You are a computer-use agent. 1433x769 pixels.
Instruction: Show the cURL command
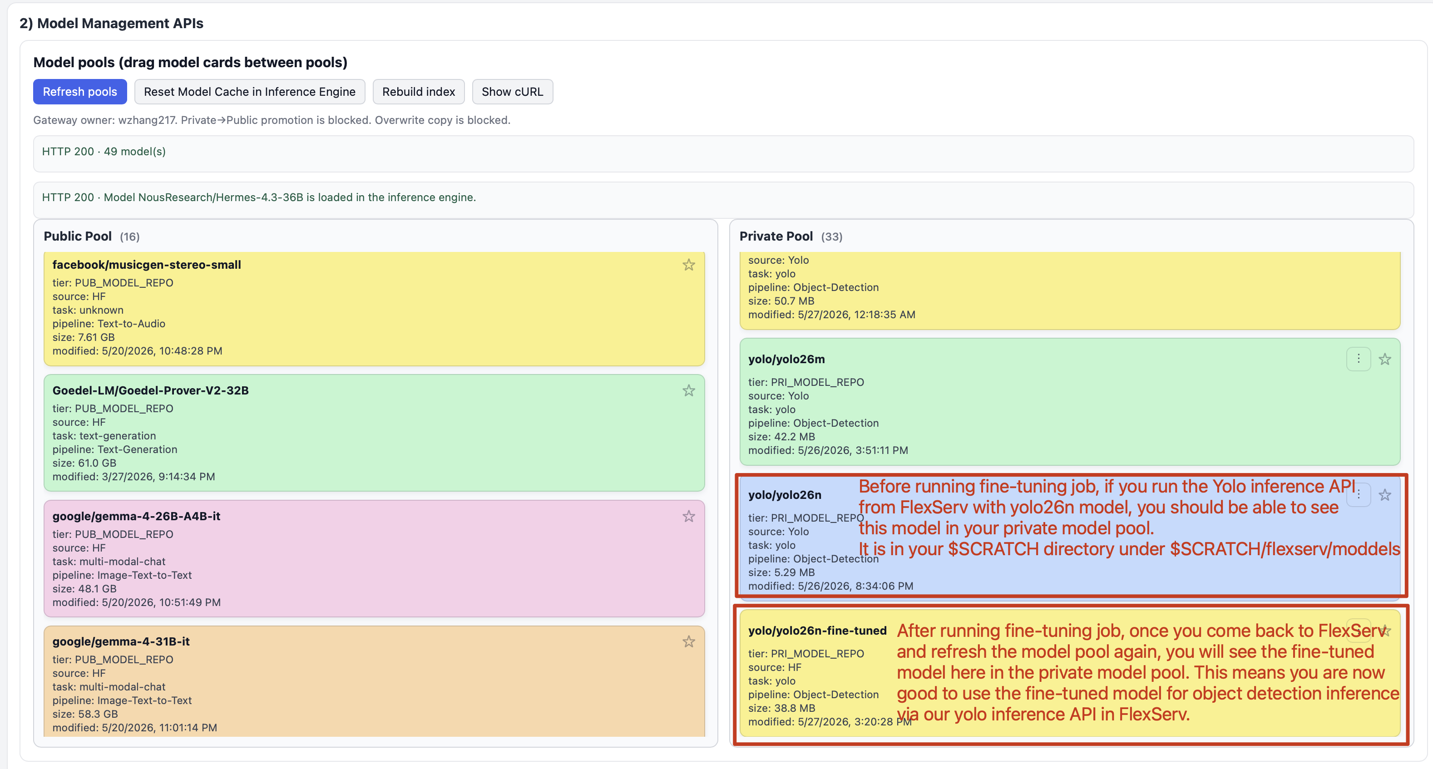pyautogui.click(x=512, y=92)
